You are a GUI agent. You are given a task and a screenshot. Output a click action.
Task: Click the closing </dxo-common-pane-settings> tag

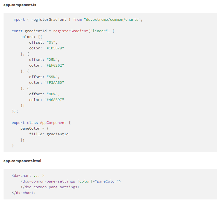pos(50,187)
